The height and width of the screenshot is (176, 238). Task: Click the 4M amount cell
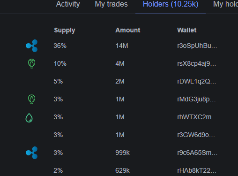[120, 63]
